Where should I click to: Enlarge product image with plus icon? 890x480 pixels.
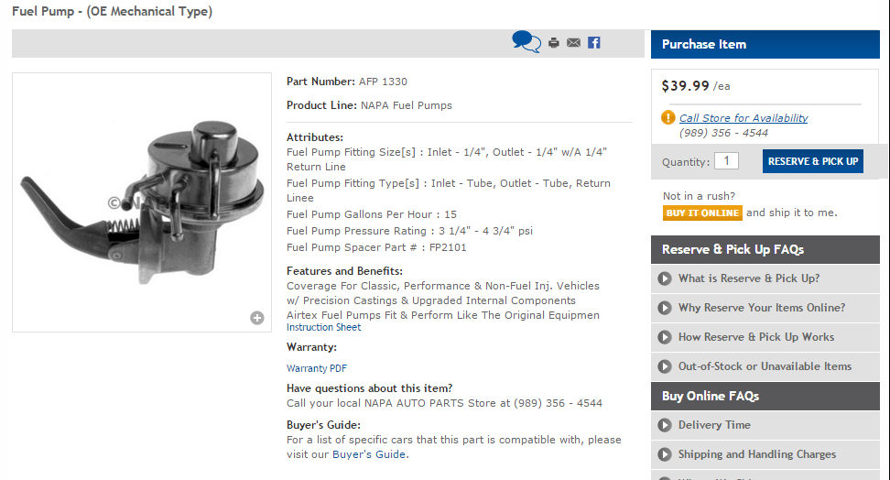[257, 318]
